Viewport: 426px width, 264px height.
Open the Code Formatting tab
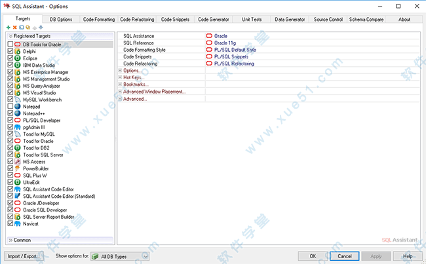(x=99, y=20)
